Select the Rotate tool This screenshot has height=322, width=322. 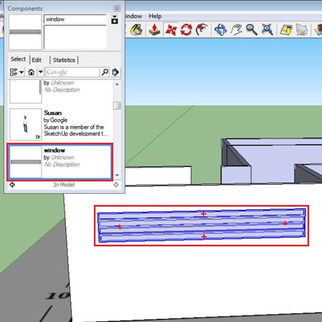click(x=186, y=30)
